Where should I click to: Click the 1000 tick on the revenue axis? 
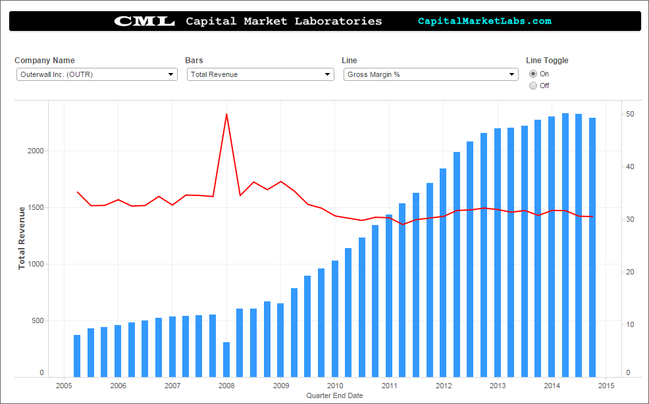(36, 264)
